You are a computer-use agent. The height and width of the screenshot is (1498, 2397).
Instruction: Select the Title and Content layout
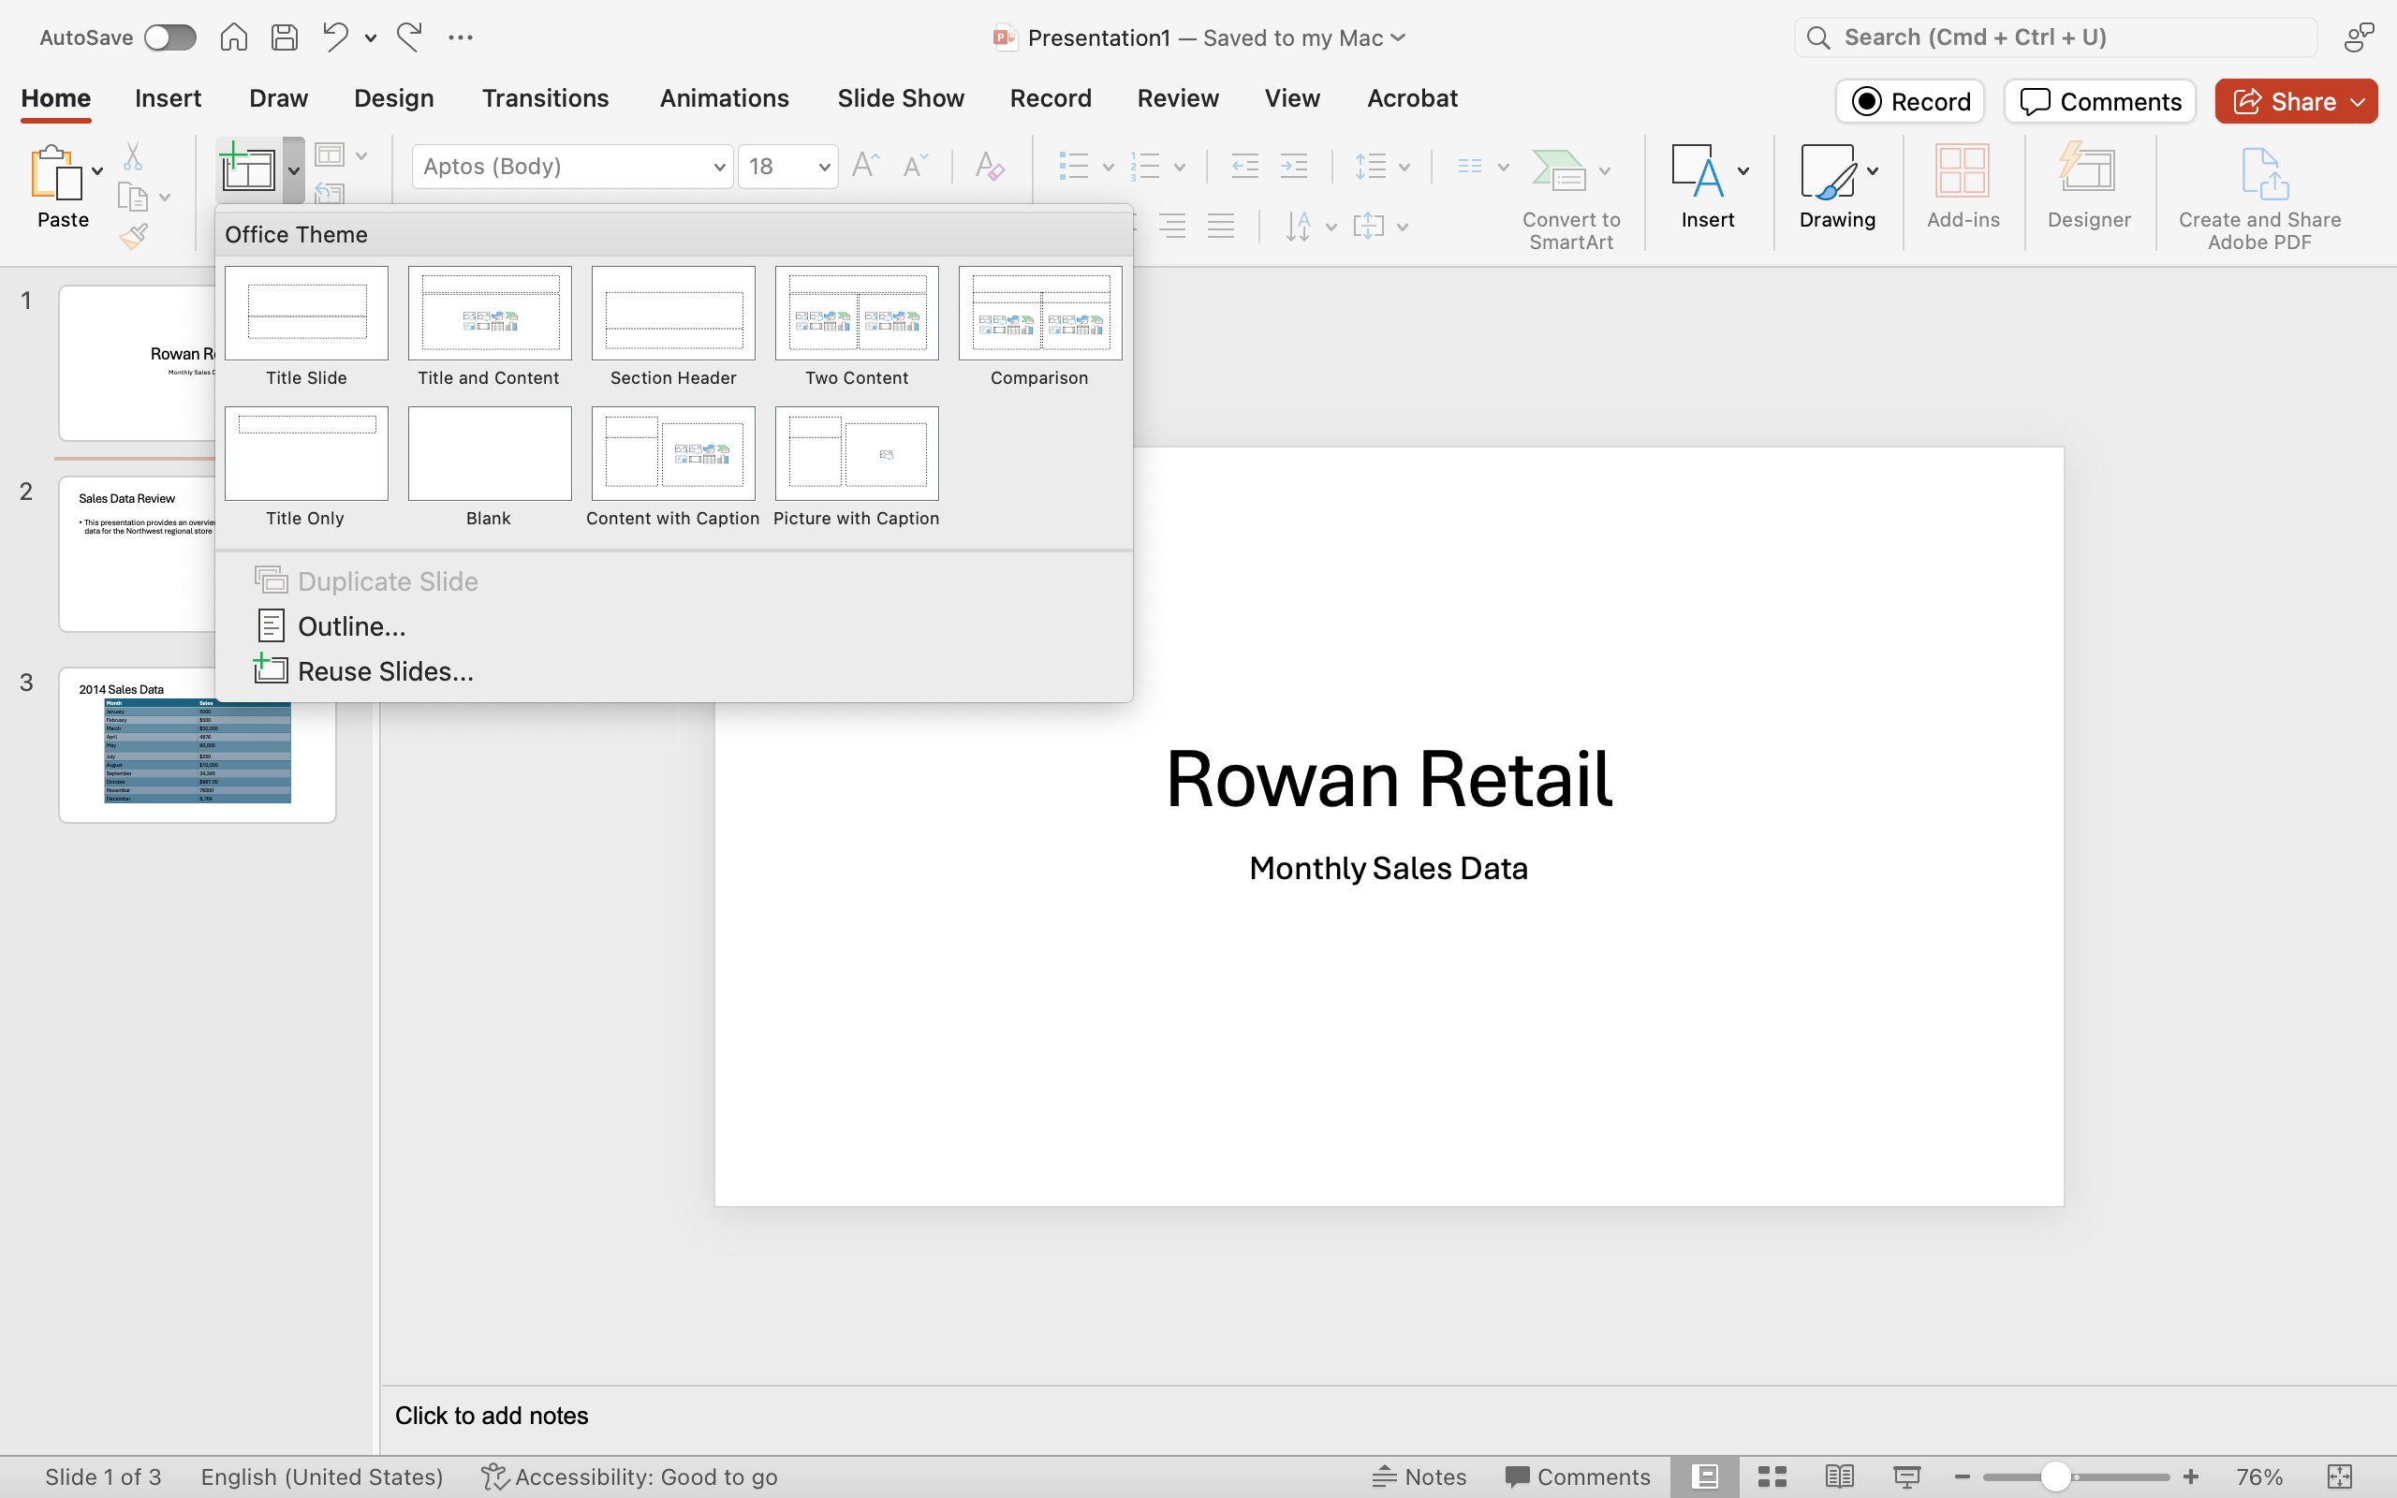[x=490, y=327]
